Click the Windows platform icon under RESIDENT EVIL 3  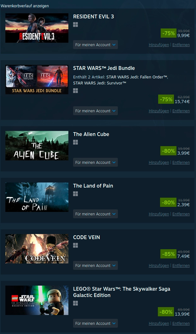click(x=75, y=25)
